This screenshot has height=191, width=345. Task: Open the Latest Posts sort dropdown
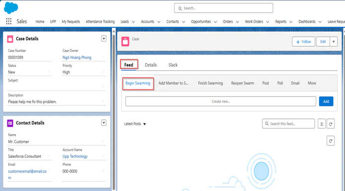coord(135,124)
